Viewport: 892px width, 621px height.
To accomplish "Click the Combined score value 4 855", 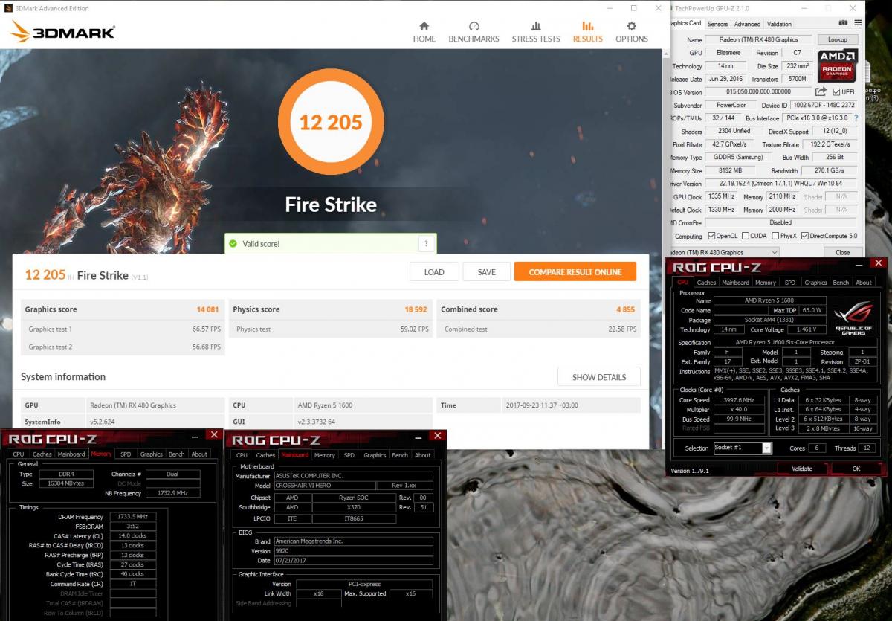I will pos(625,309).
